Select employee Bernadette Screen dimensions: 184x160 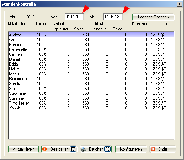[x=91, y=49]
